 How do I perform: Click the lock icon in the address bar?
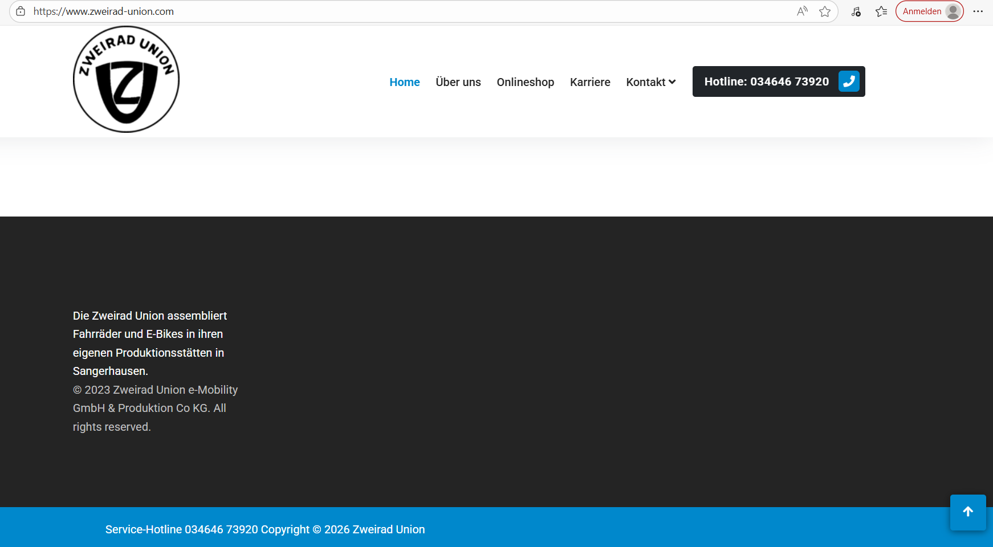(20, 11)
